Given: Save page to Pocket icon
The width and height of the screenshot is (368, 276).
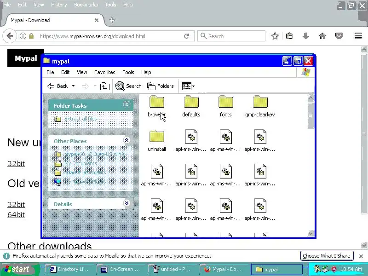Looking at the screenshot, I should coord(339,36).
